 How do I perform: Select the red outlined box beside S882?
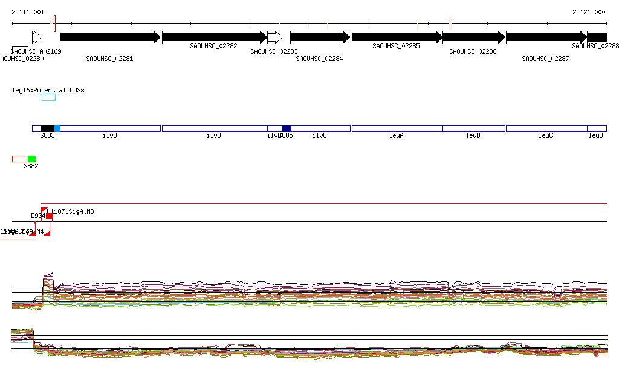(x=20, y=159)
